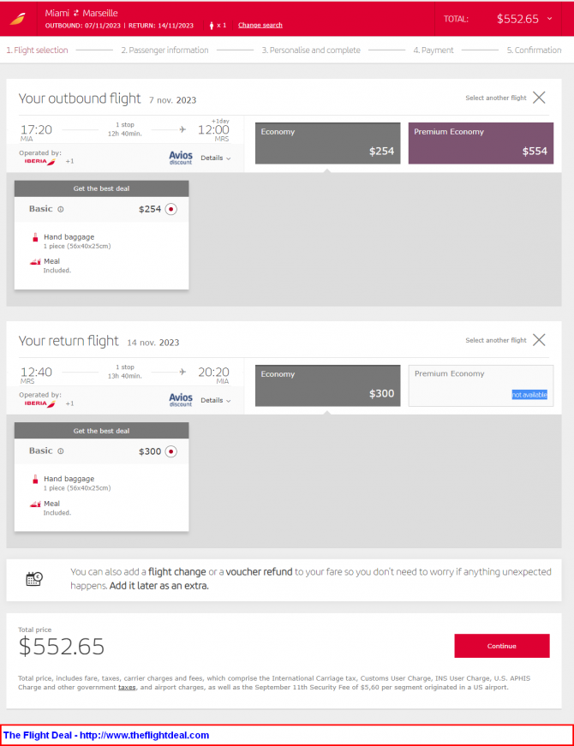Click the Change search link
This screenshot has width=574, height=746.
(x=260, y=25)
